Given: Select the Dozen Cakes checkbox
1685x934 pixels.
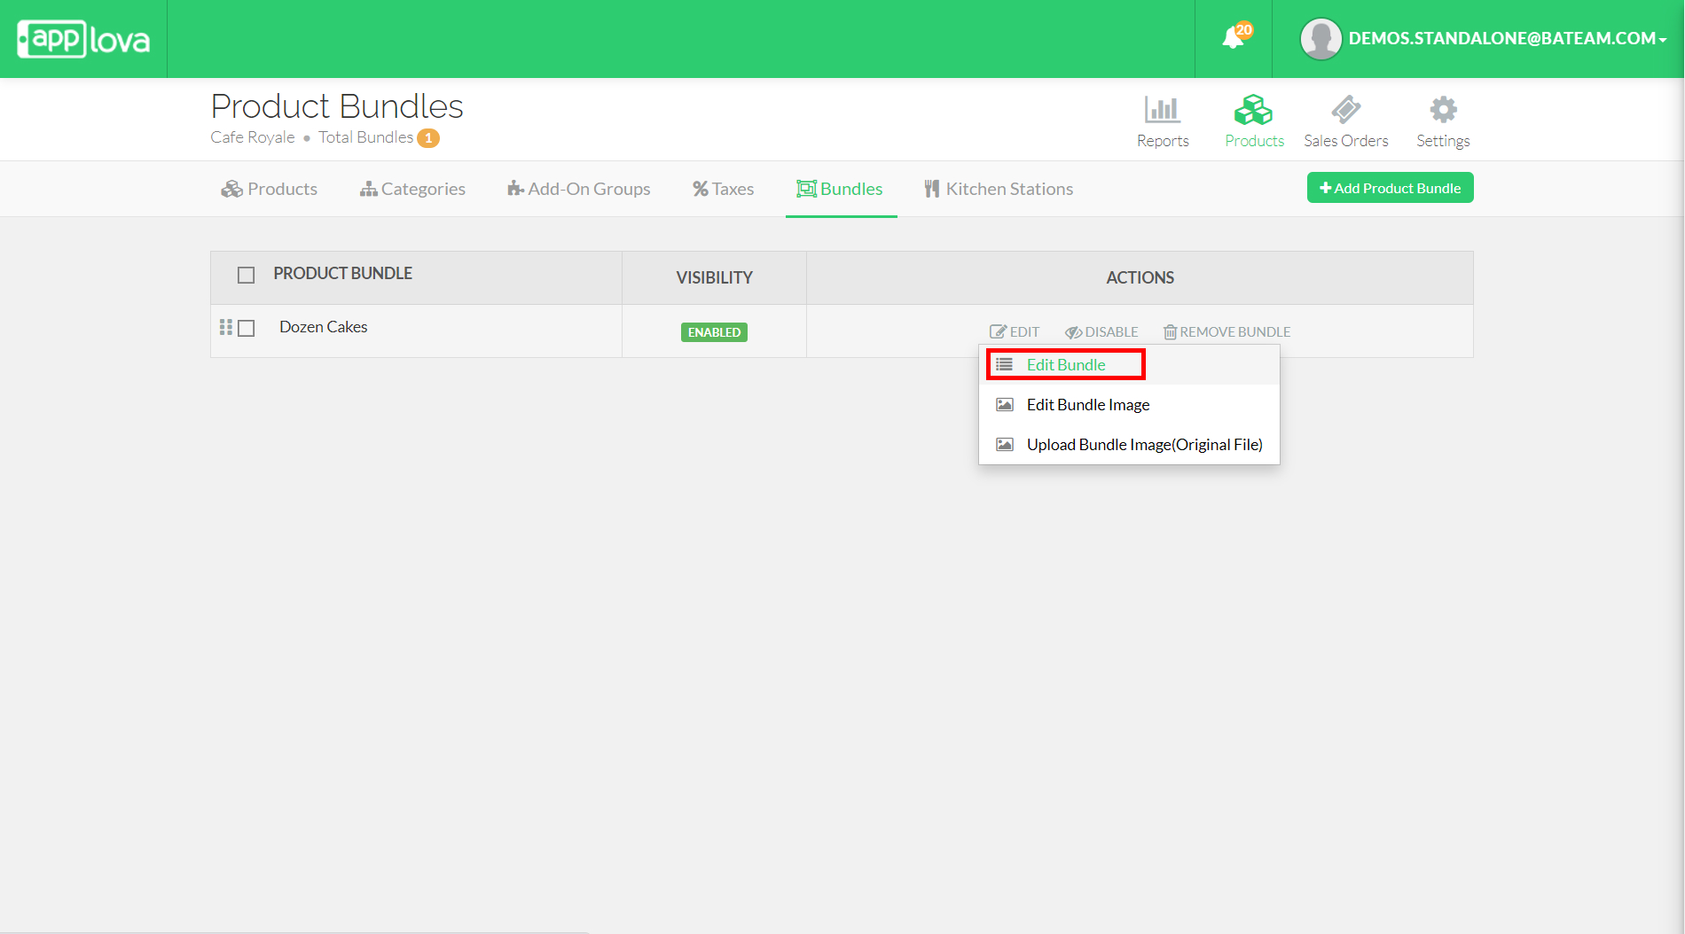Looking at the screenshot, I should point(247,328).
